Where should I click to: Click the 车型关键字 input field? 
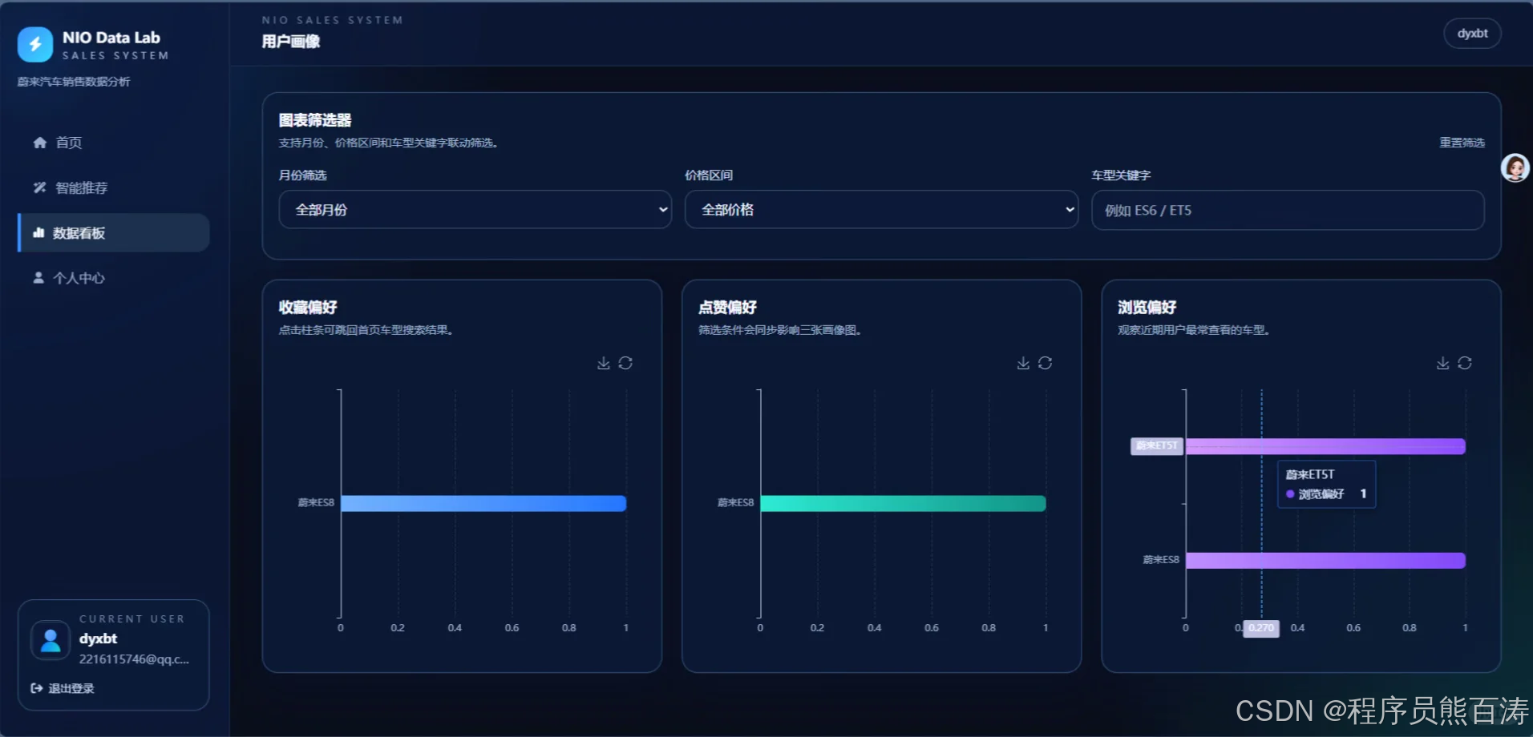1288,210
